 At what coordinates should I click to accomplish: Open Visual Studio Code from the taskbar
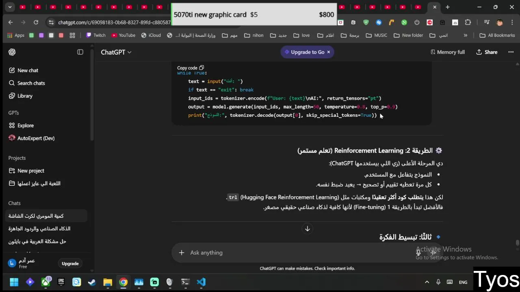[201, 282]
